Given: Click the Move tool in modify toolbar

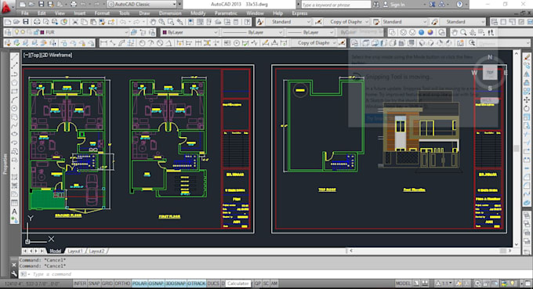Looking at the screenshot, I should [x=527, y=99].
